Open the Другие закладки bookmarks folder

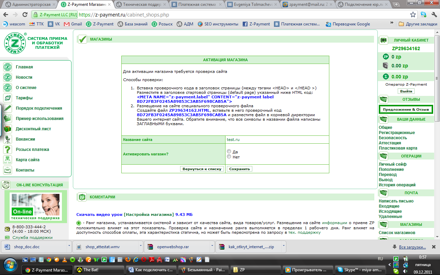tap(418, 24)
